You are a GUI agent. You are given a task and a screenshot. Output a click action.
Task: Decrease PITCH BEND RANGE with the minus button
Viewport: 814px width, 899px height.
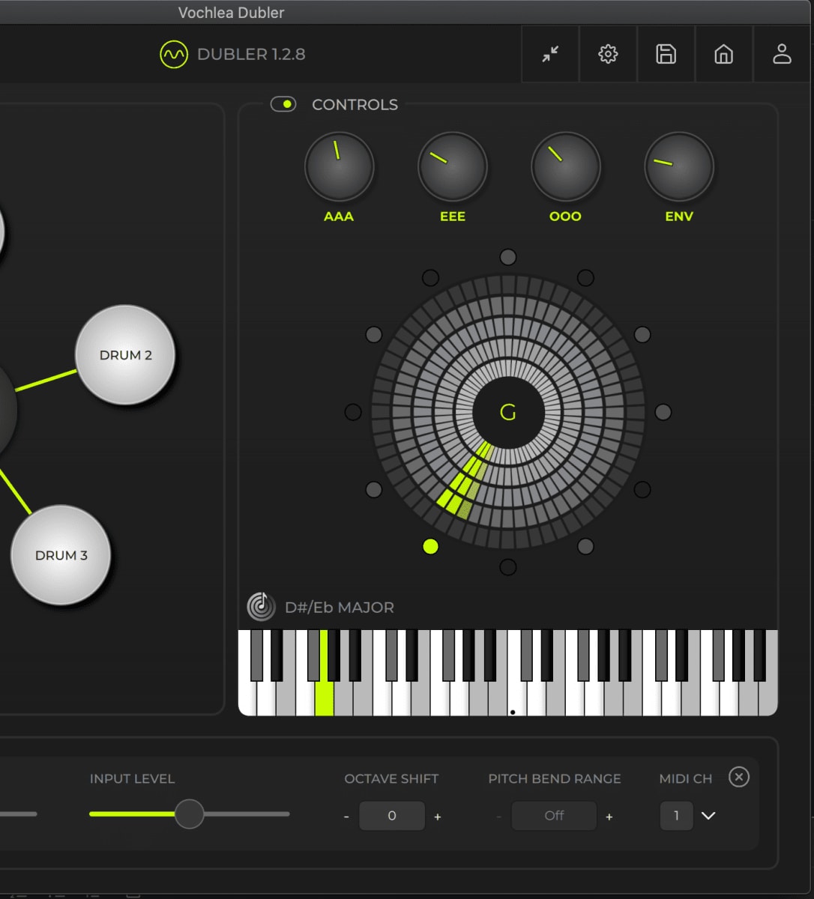pos(498,817)
